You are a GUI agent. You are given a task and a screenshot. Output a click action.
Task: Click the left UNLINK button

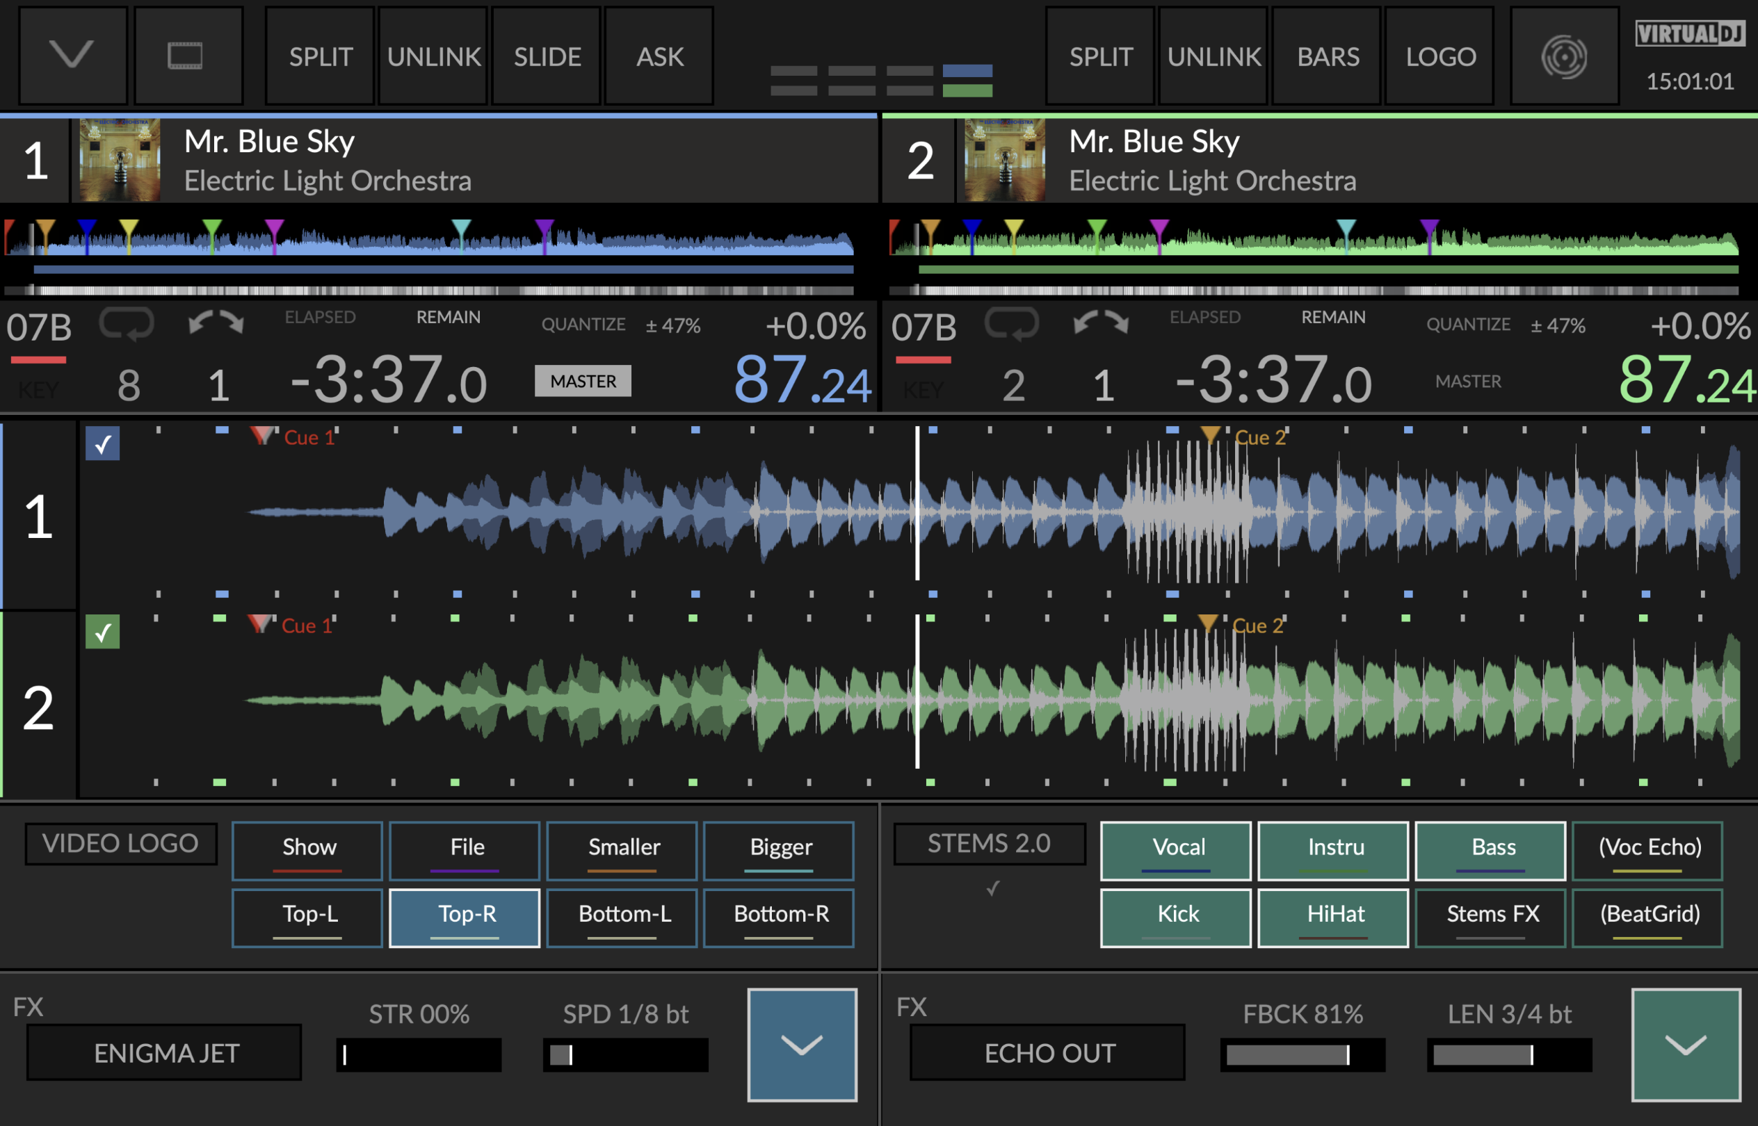(433, 56)
